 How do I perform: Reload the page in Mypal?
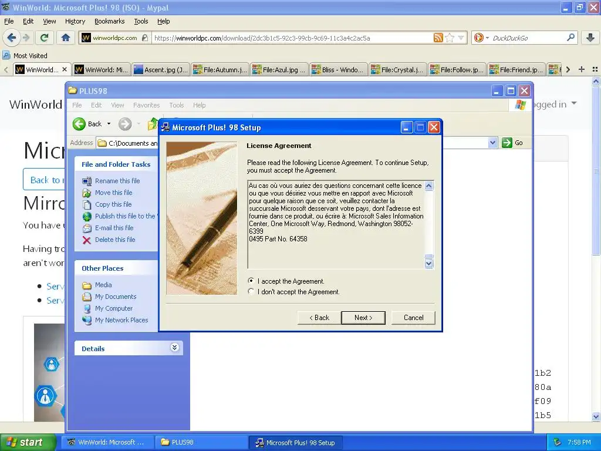pos(45,38)
